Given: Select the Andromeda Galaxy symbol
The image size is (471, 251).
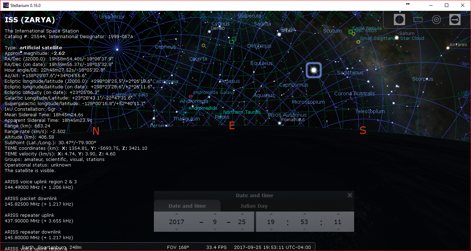Looking at the screenshot, I should (x=190, y=96).
